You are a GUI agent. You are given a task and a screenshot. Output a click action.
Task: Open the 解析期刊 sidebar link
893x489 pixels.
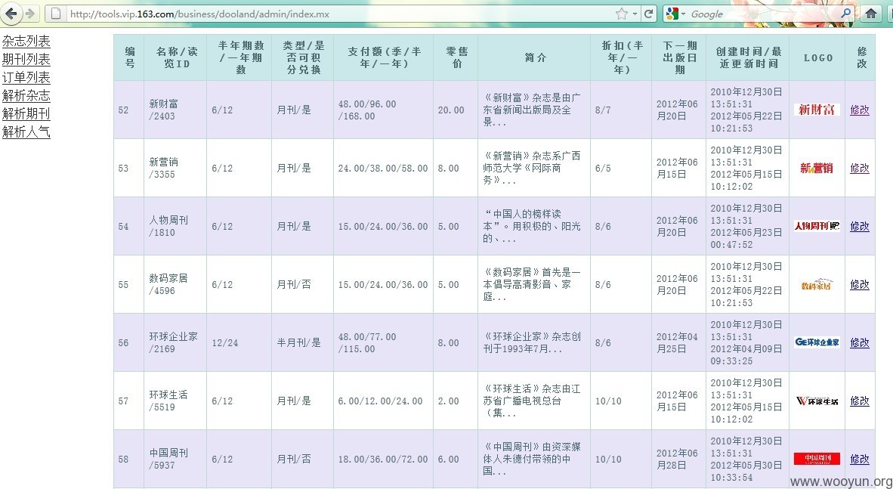[x=26, y=113]
